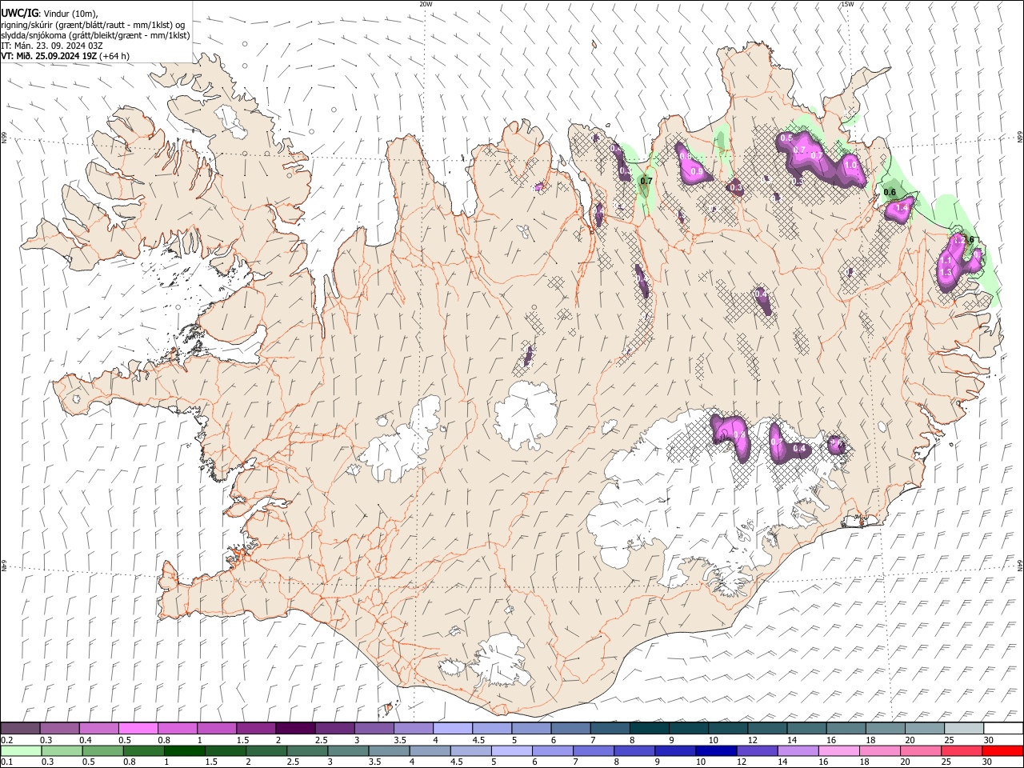The height and width of the screenshot is (768, 1024).
Task: Click the white '0.5' snowfall value
Action: click(x=786, y=138)
